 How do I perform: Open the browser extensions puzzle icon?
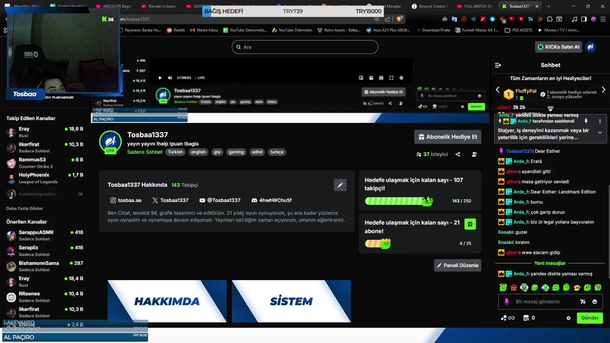tap(550, 19)
